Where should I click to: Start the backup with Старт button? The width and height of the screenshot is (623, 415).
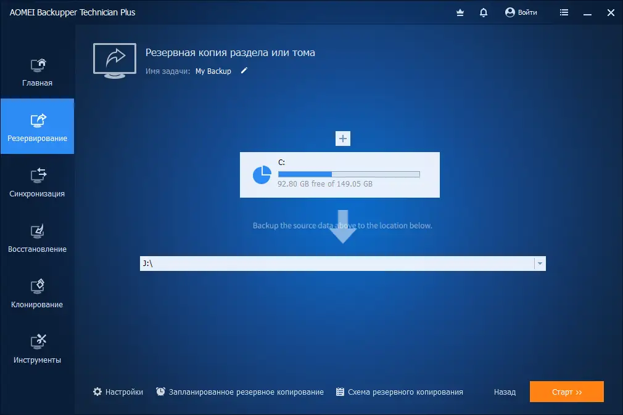567,392
